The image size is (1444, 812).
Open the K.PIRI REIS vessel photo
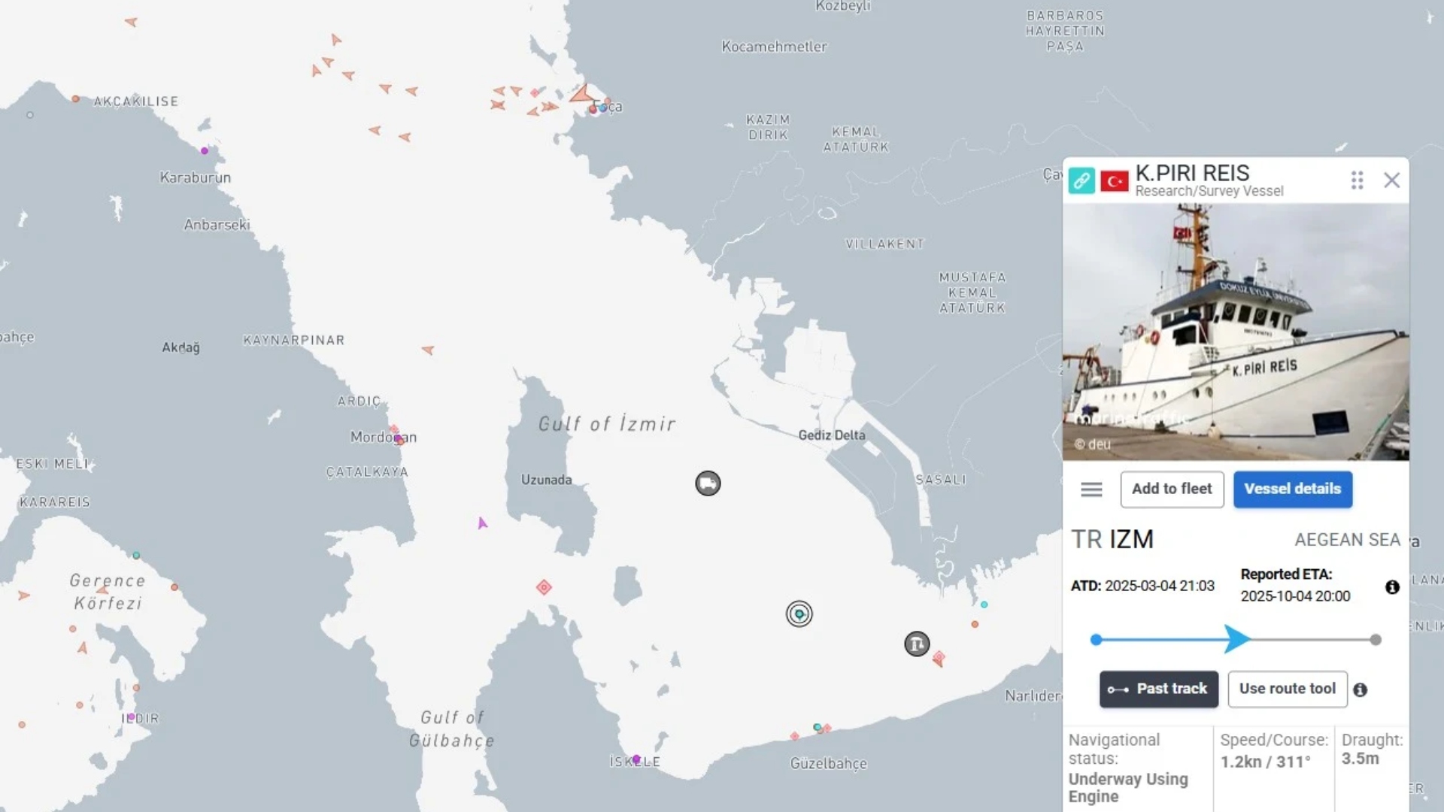point(1236,332)
